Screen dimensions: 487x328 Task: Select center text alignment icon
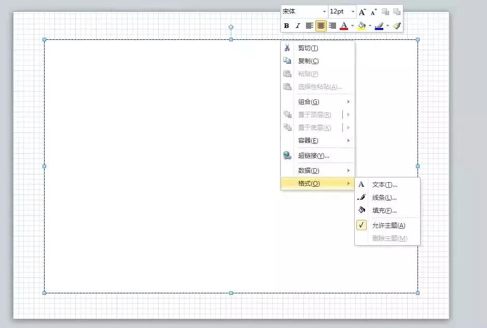321,26
